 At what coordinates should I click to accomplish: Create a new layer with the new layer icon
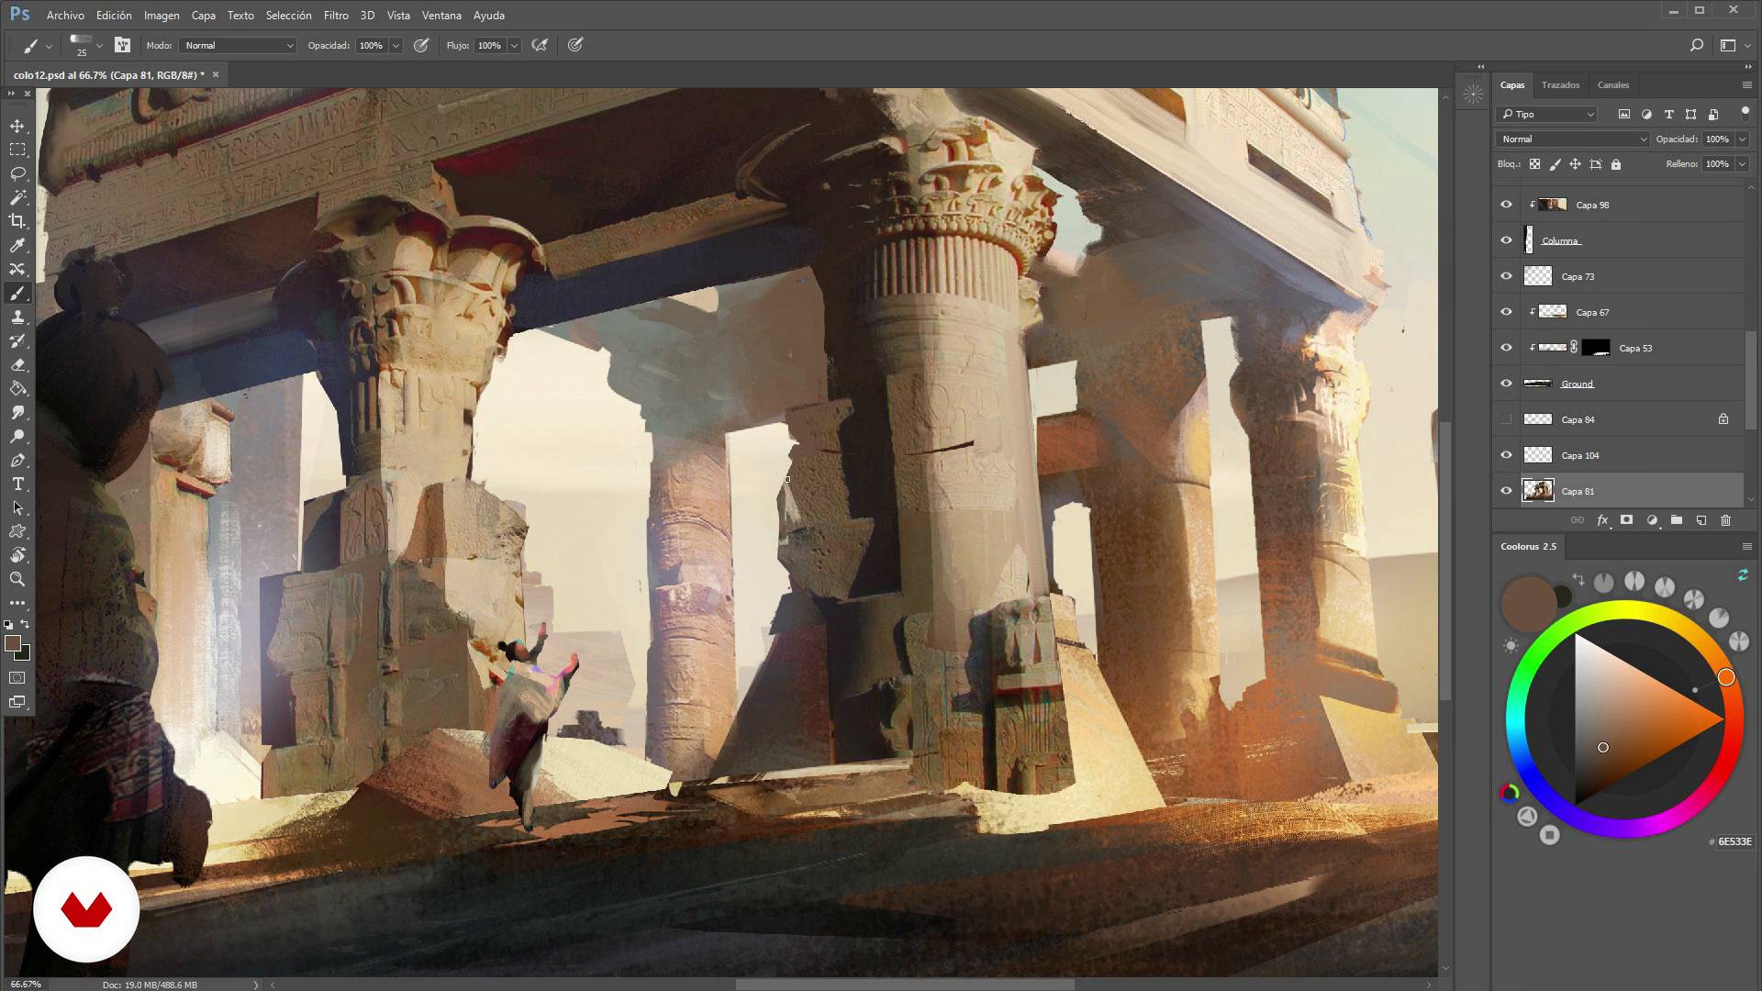(x=1701, y=520)
